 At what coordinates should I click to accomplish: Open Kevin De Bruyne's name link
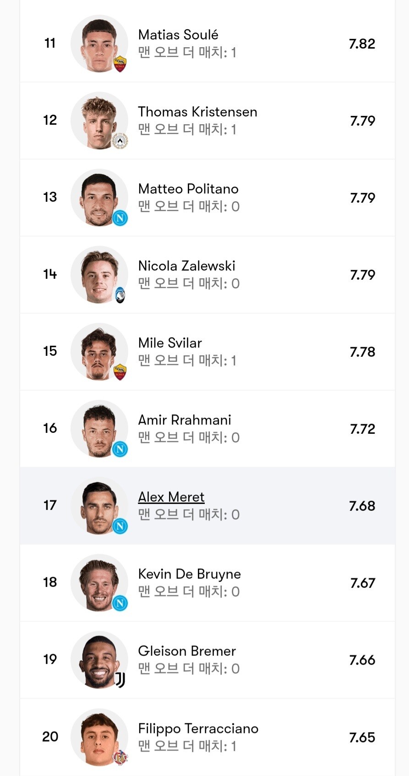pos(189,574)
